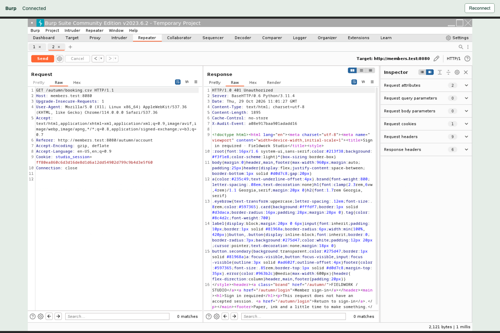The height and width of the screenshot is (333, 500).
Task: Toggle response message wrap icon
Action: (354, 82)
